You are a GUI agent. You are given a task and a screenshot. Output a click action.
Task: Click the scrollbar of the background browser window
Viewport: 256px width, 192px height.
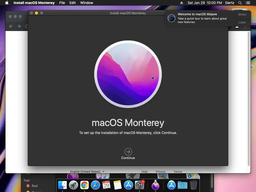pos(249,99)
